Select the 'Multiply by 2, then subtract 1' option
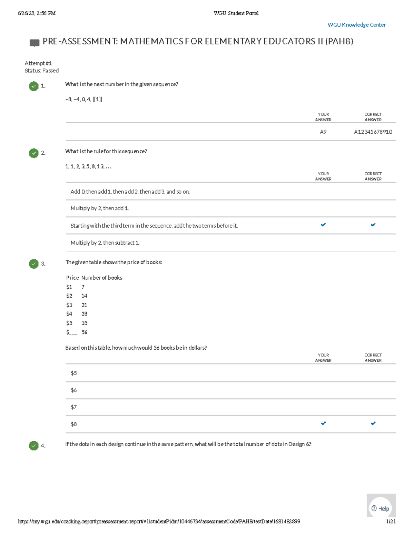 click(105, 243)
